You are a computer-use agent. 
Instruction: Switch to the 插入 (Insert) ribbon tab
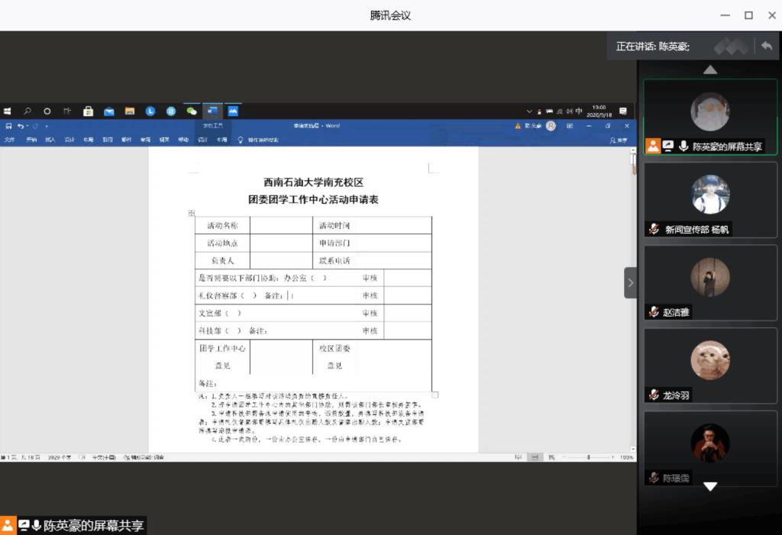pos(50,140)
